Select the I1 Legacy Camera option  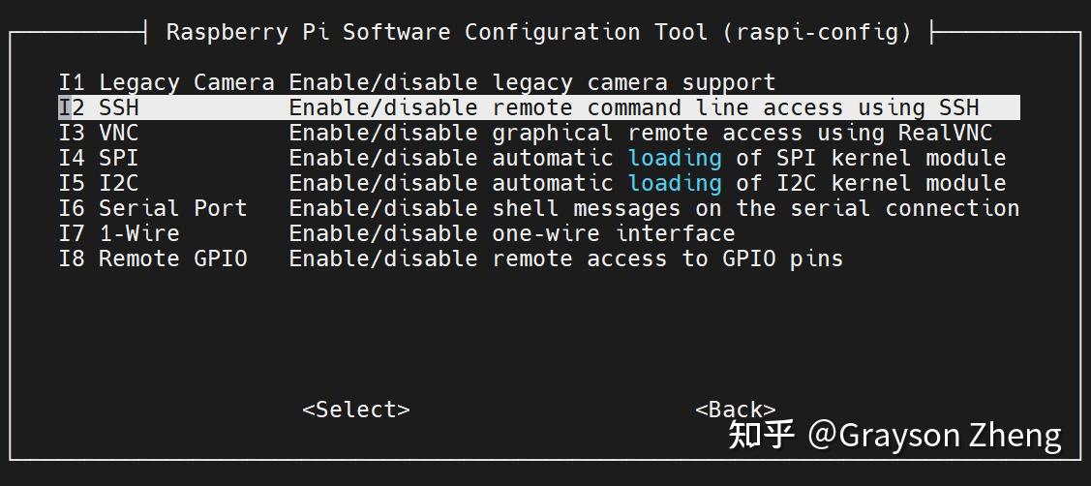point(166,83)
